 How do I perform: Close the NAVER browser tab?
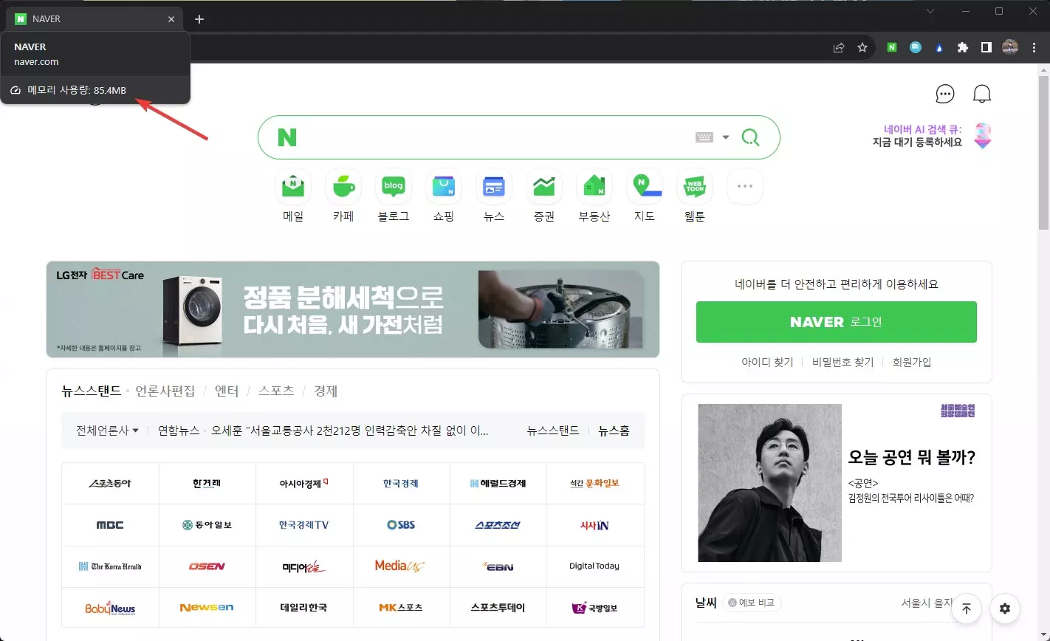pos(171,19)
